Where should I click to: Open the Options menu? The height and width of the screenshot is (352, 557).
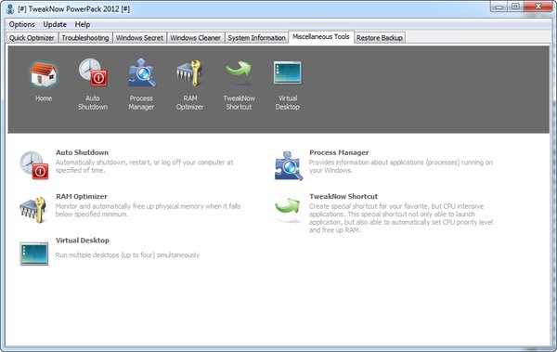click(x=22, y=24)
